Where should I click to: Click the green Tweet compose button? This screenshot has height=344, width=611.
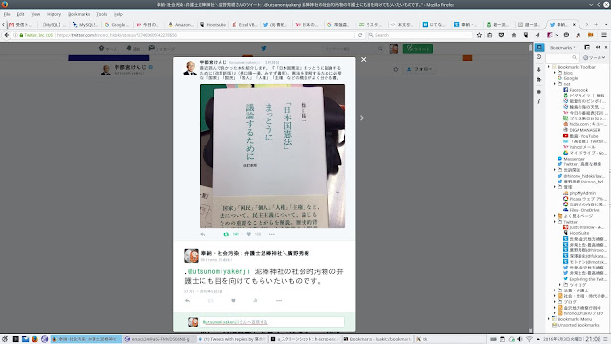418,49
